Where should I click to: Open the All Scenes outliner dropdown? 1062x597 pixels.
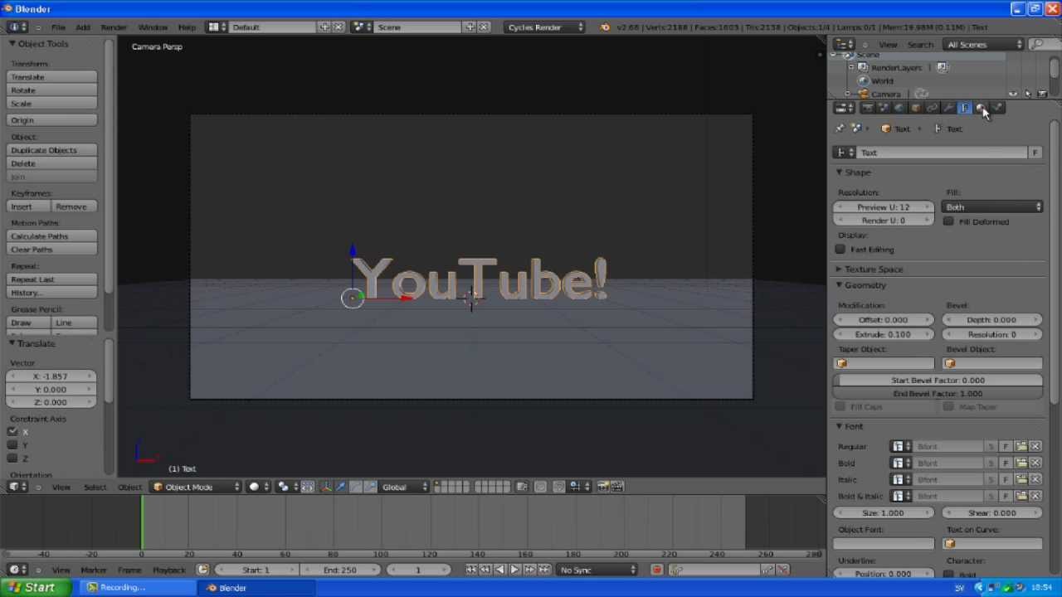[985, 44]
